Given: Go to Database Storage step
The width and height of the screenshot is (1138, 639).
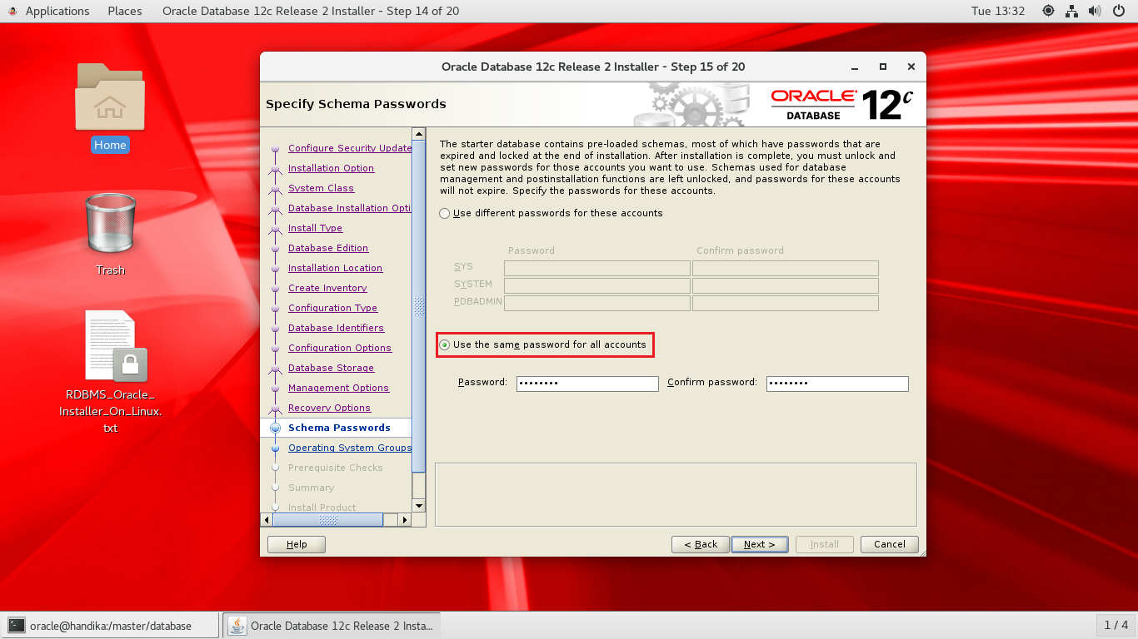Looking at the screenshot, I should (331, 368).
